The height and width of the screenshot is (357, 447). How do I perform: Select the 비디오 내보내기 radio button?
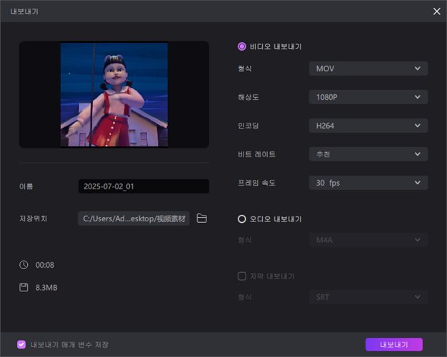[x=242, y=46]
